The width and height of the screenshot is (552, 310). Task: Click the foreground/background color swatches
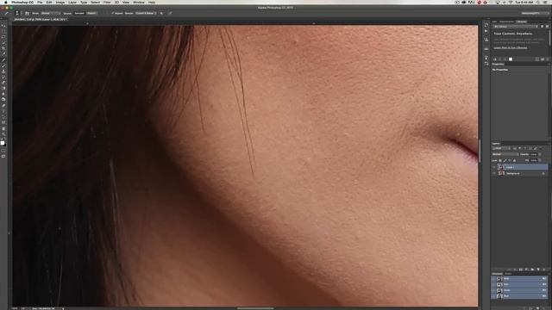[3, 143]
